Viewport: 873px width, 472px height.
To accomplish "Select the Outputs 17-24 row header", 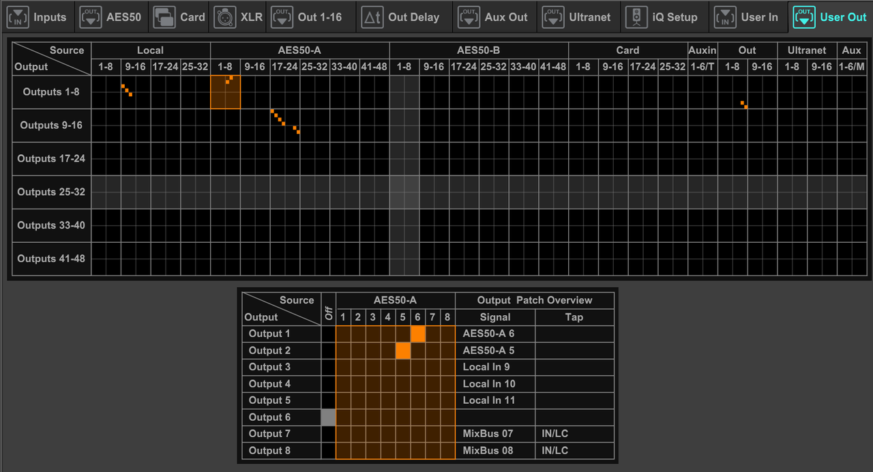I will (52, 159).
